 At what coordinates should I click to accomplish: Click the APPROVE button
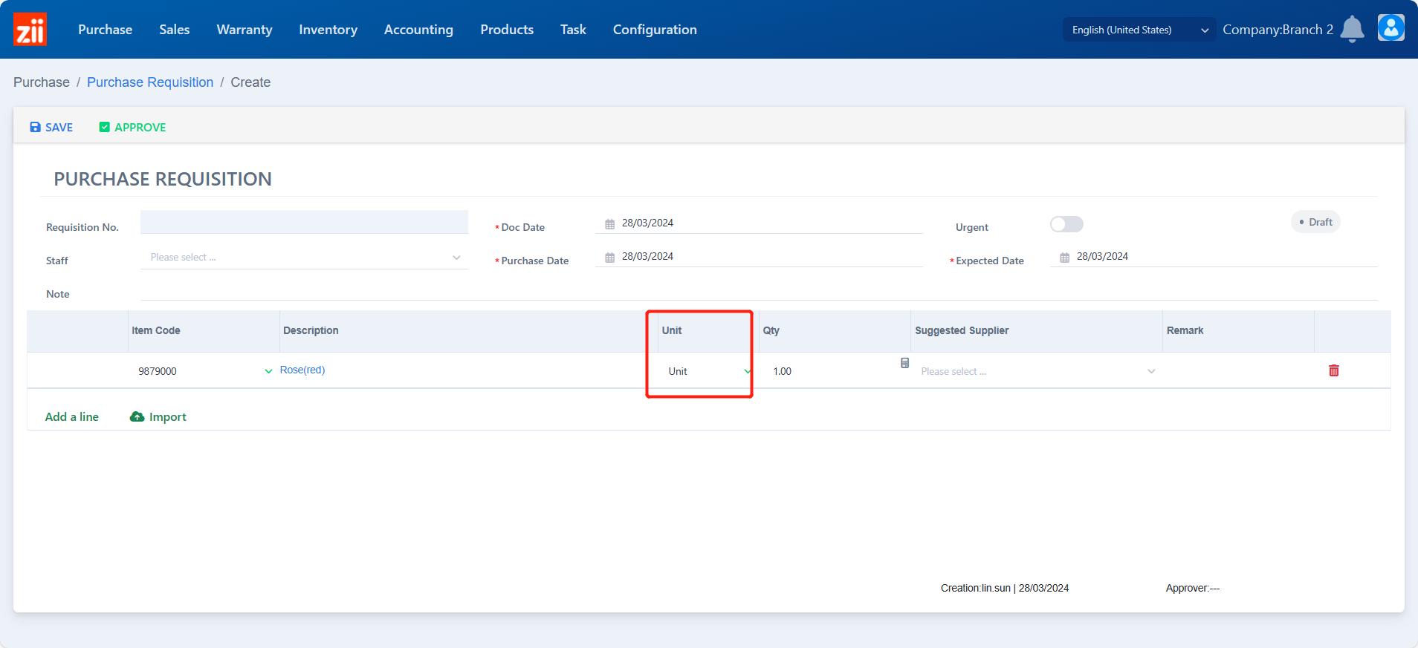tap(132, 127)
